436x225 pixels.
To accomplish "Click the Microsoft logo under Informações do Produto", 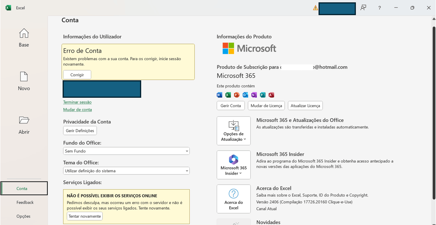I will (249, 48).
